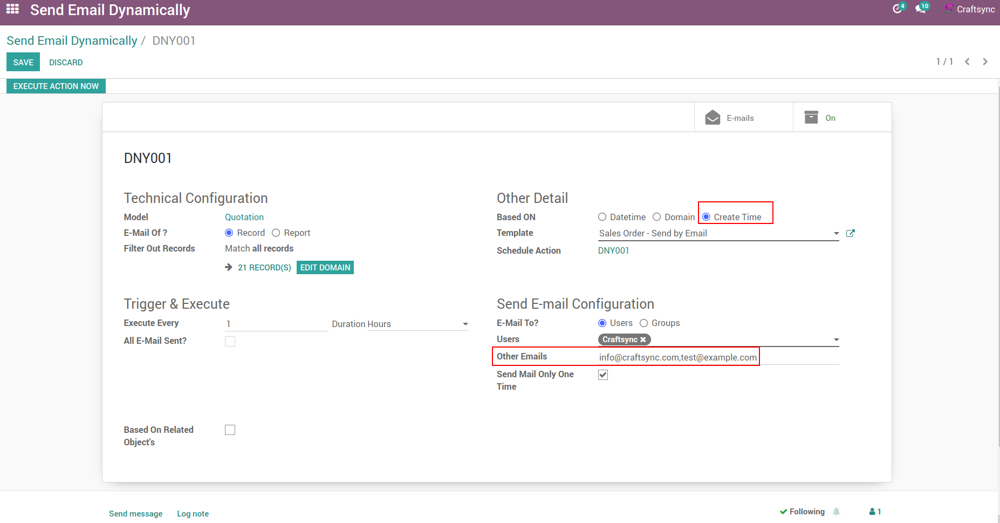This screenshot has height=523, width=1000.
Task: Click the Execute Action Now button
Action: [56, 86]
